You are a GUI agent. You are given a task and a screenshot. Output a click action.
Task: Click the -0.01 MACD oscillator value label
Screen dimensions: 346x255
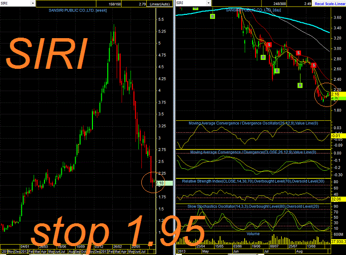pyautogui.click(x=338, y=136)
